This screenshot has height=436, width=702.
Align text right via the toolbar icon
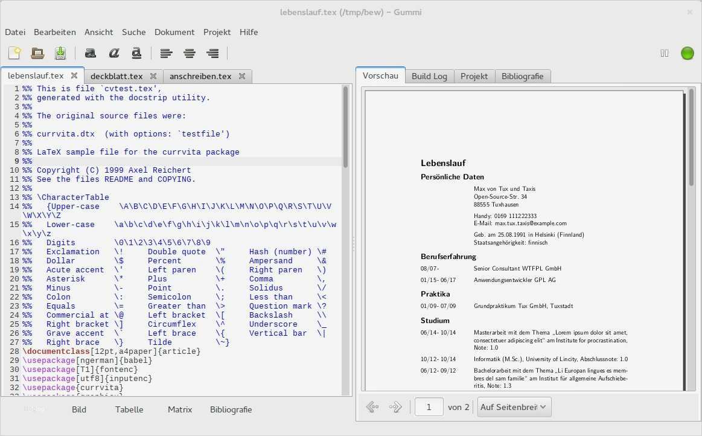[x=212, y=53]
